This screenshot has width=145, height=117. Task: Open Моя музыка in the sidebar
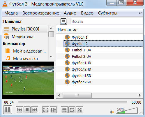point(25,58)
